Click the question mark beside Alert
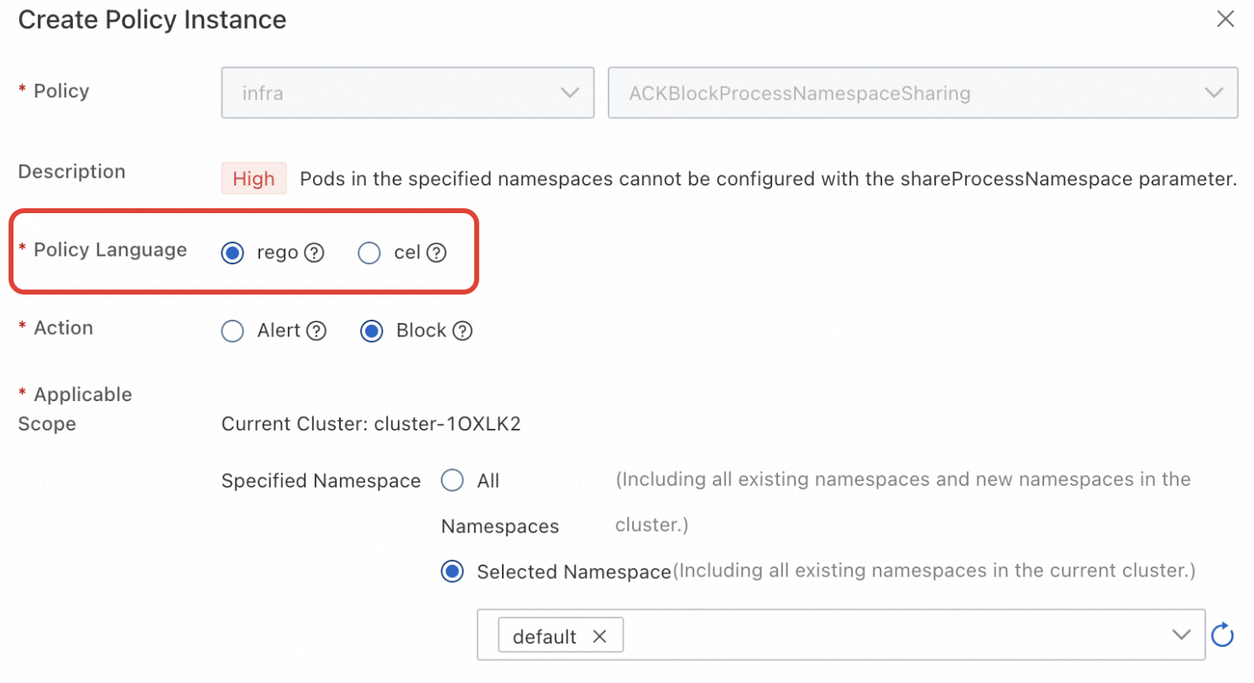 click(x=316, y=331)
